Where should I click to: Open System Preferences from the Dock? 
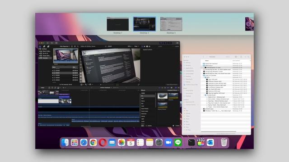tap(159, 142)
